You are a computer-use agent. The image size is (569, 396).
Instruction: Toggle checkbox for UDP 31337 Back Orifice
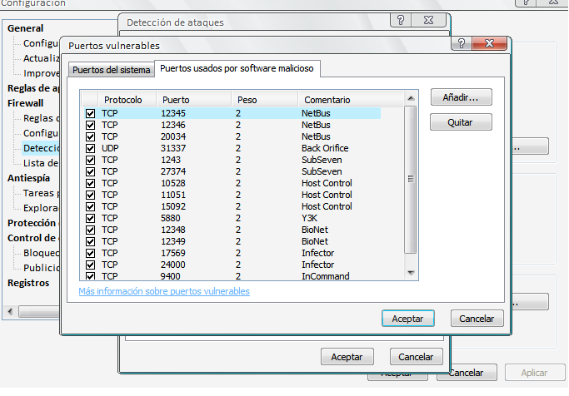[90, 148]
